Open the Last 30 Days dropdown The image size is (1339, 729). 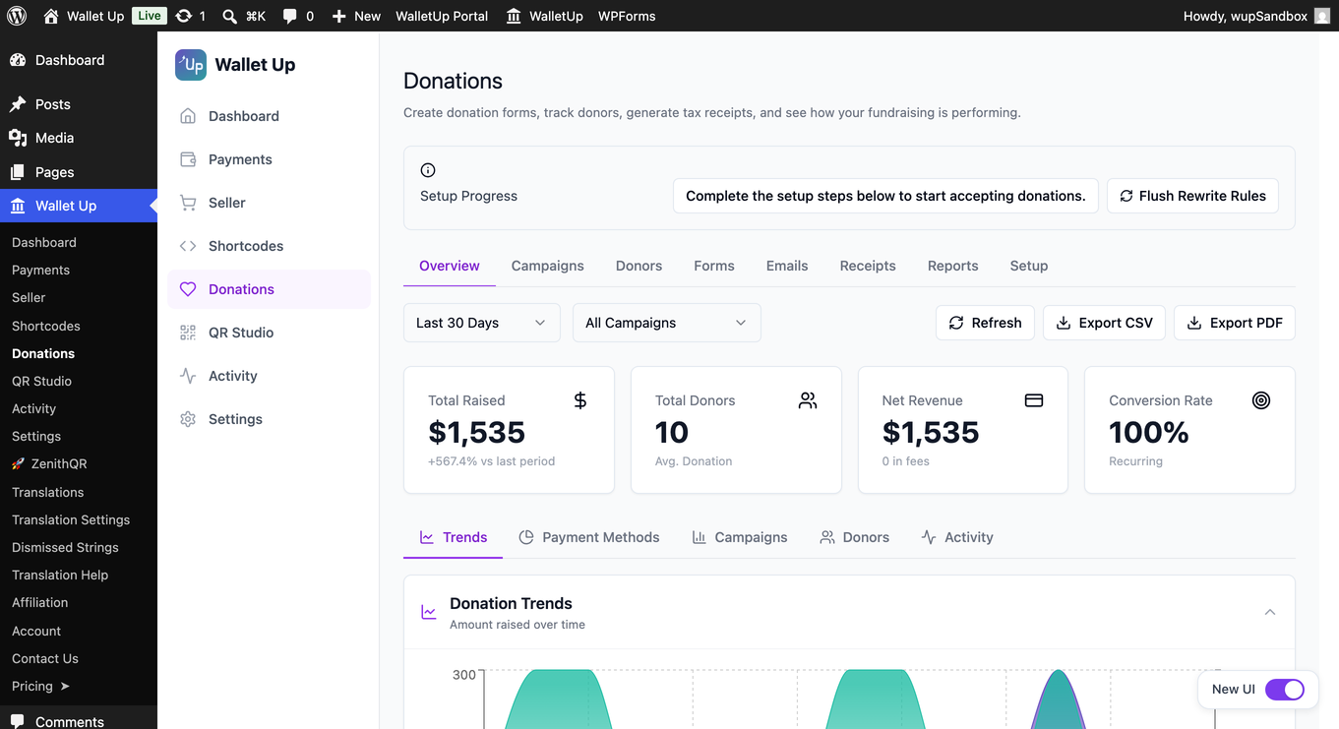coord(482,323)
